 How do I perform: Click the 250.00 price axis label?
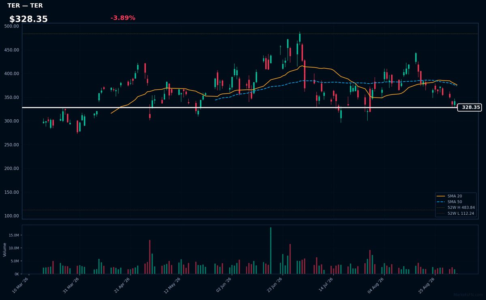tap(11, 145)
